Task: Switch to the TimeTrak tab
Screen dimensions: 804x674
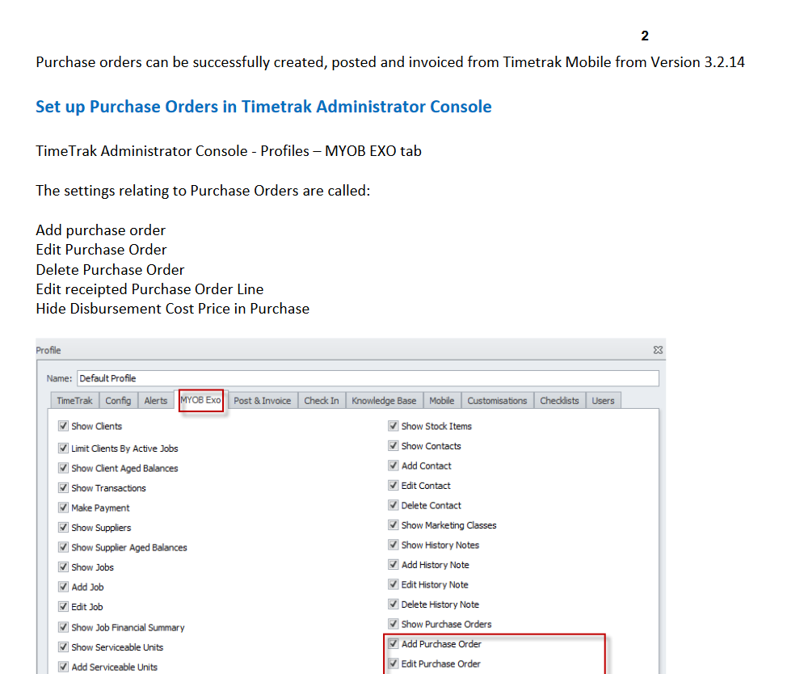Action: (x=74, y=401)
